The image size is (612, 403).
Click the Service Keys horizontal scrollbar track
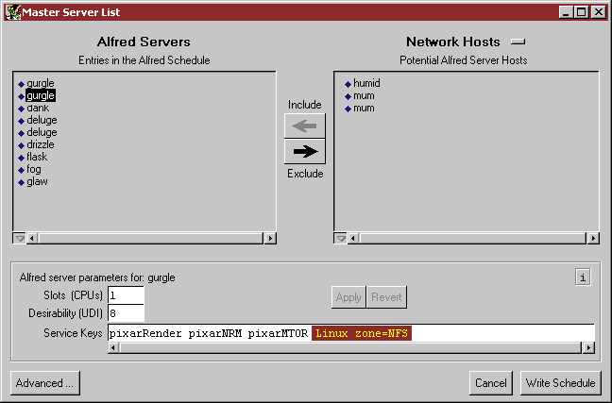point(350,347)
